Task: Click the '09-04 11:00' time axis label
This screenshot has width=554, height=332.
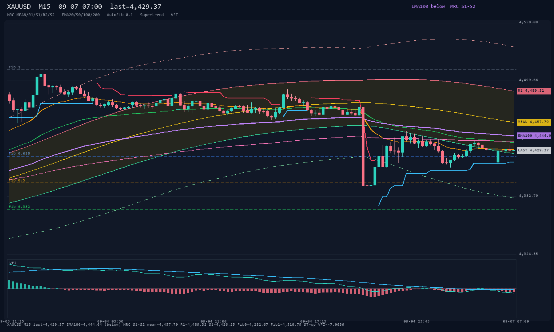Action: tap(214, 321)
